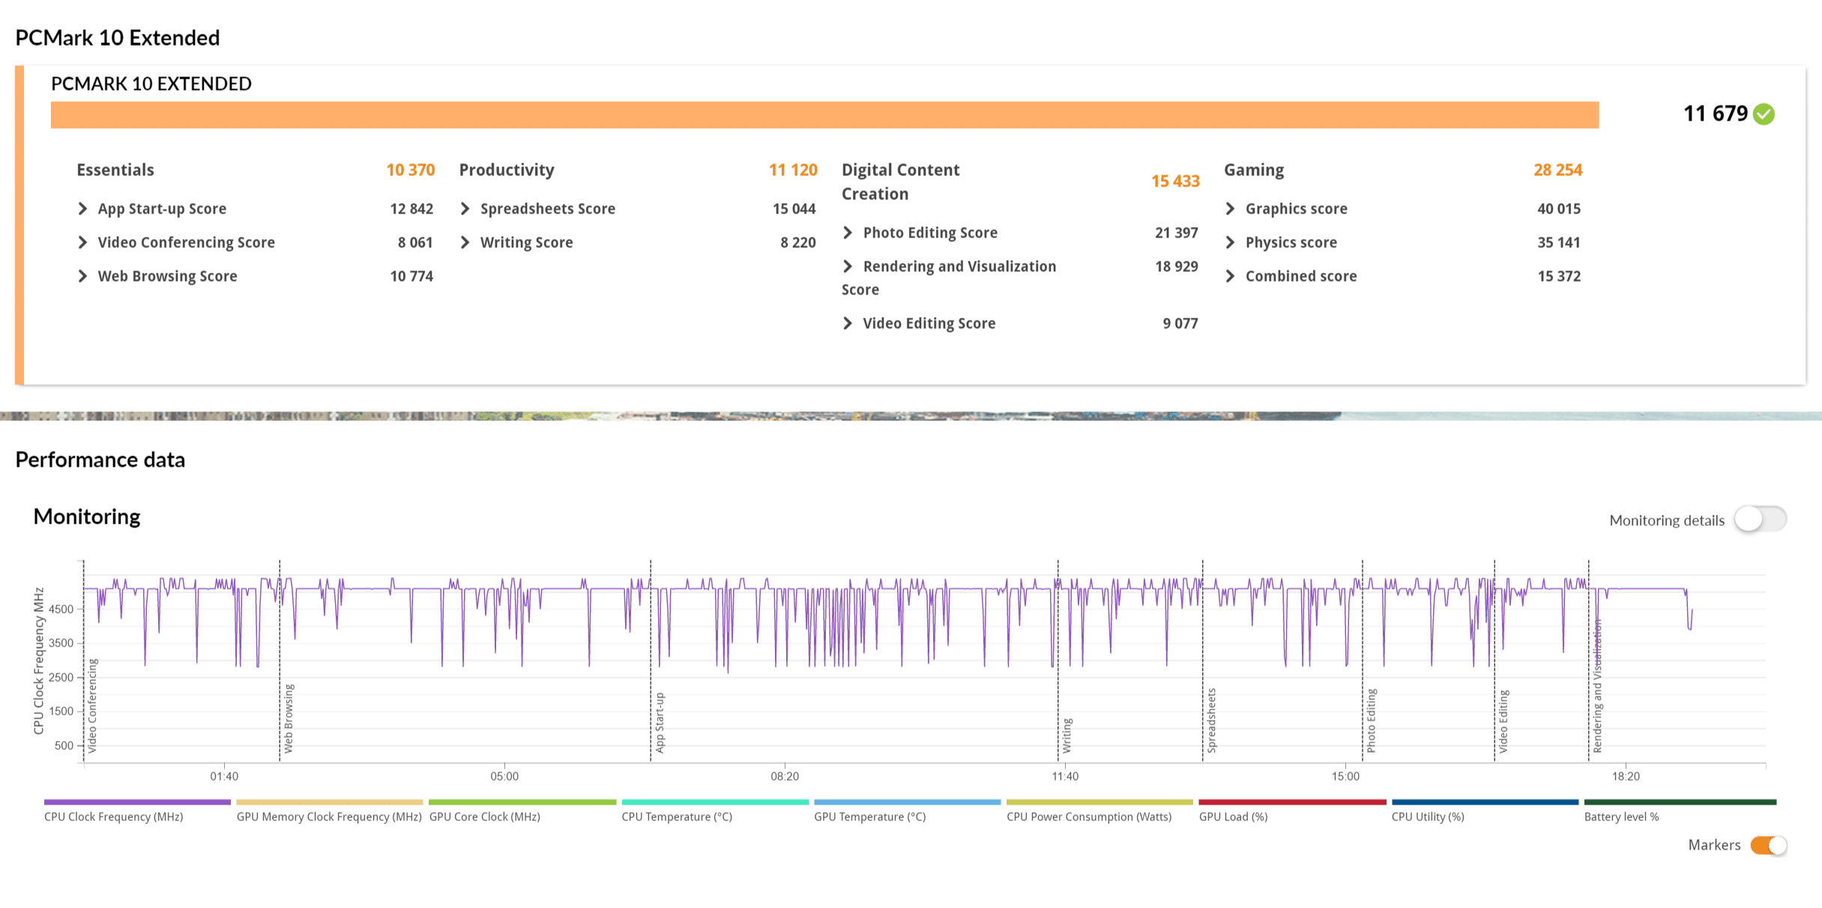Viewport: 1822px width, 908px height.
Task: Click the Video Editing chart marker
Action: pos(1503,721)
